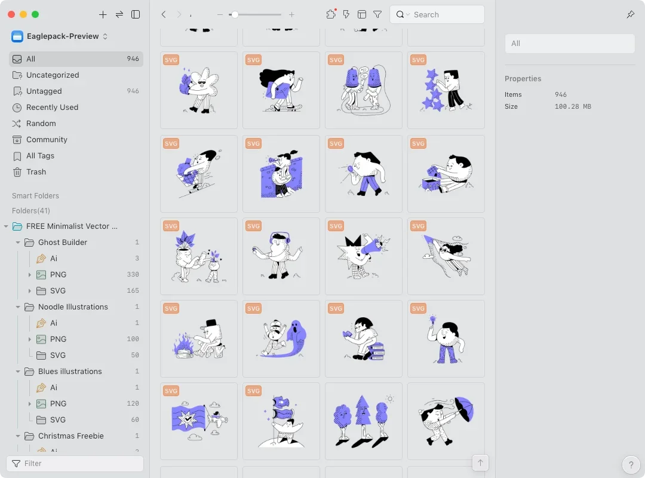Click the plus icon in the sidebar header
645x478 pixels.
(x=103, y=14)
